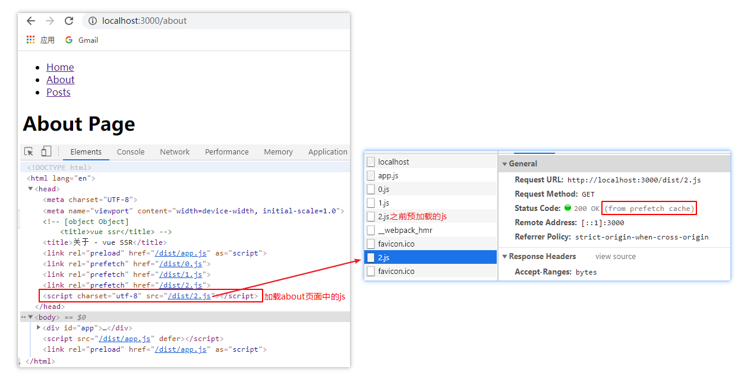Select the localhost request row
The height and width of the screenshot is (388, 738).
(431, 162)
